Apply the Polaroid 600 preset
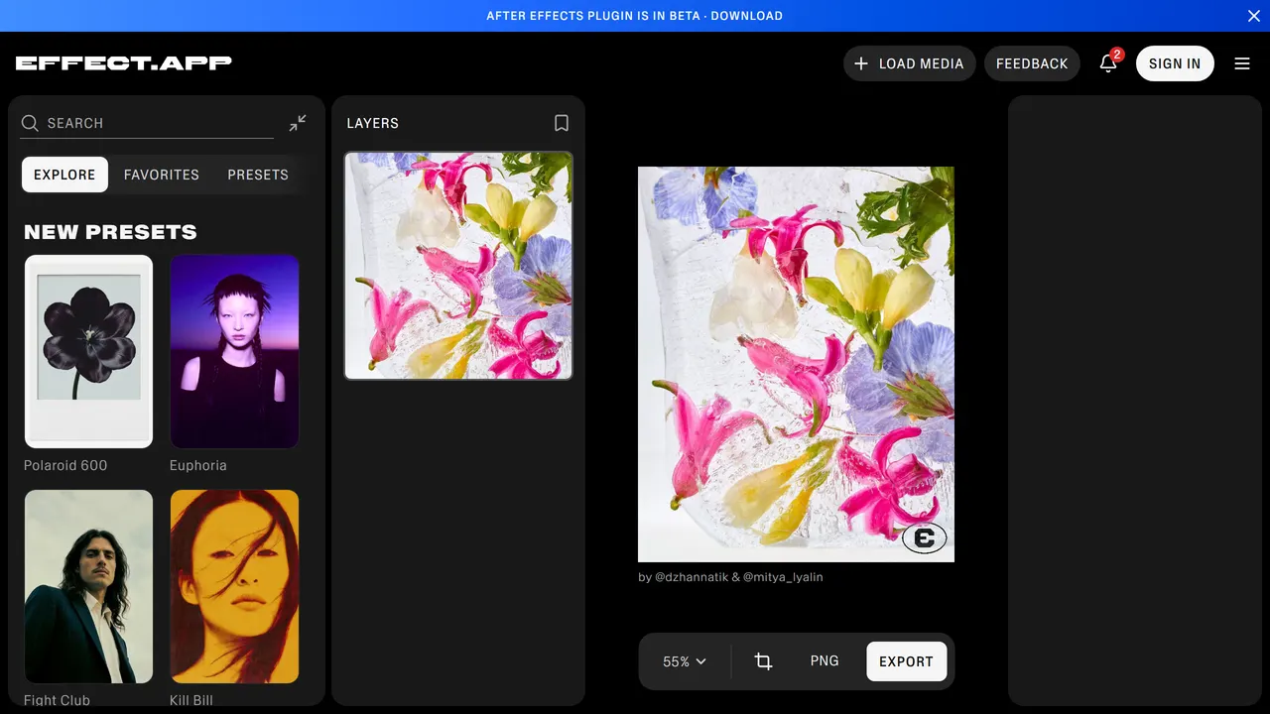The image size is (1270, 714). 88,351
